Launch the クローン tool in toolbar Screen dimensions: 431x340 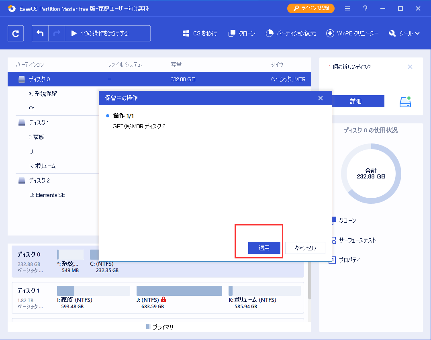242,33
